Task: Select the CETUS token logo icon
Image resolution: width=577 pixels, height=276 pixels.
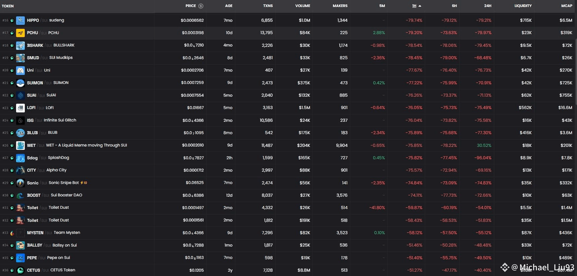Action: (20, 270)
